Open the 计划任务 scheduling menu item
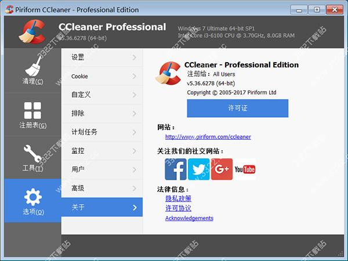348x261 pixels. click(102, 132)
